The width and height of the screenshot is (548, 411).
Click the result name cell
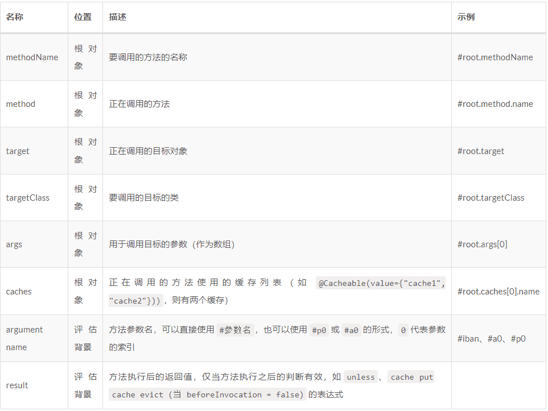pyautogui.click(x=17, y=385)
